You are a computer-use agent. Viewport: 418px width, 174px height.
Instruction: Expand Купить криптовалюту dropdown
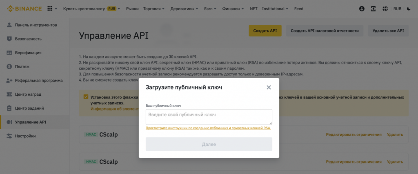[x=91, y=9]
